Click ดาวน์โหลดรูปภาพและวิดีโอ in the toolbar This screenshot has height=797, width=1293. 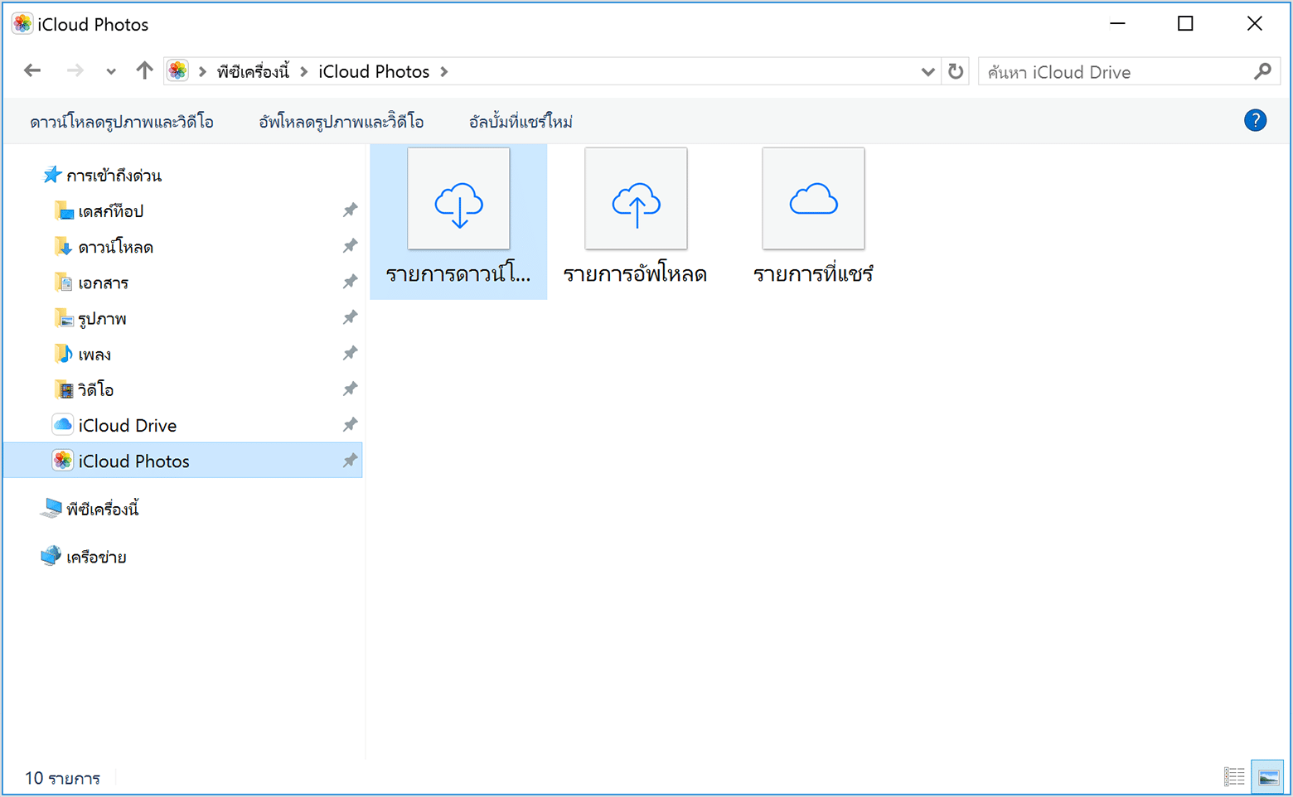click(x=122, y=122)
